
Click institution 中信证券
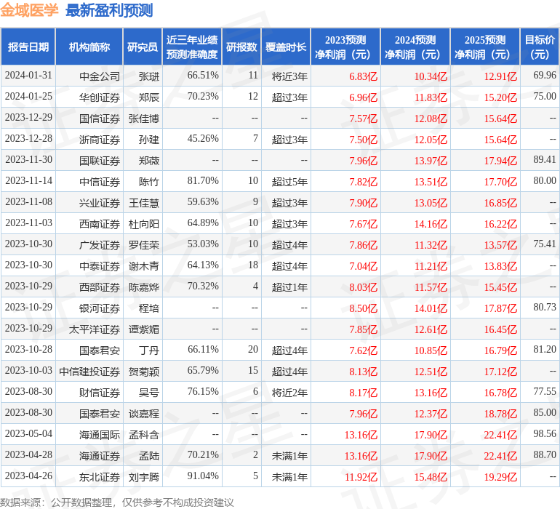click(x=100, y=182)
